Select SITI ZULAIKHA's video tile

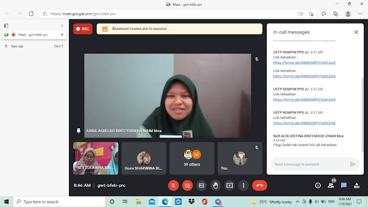96,159
